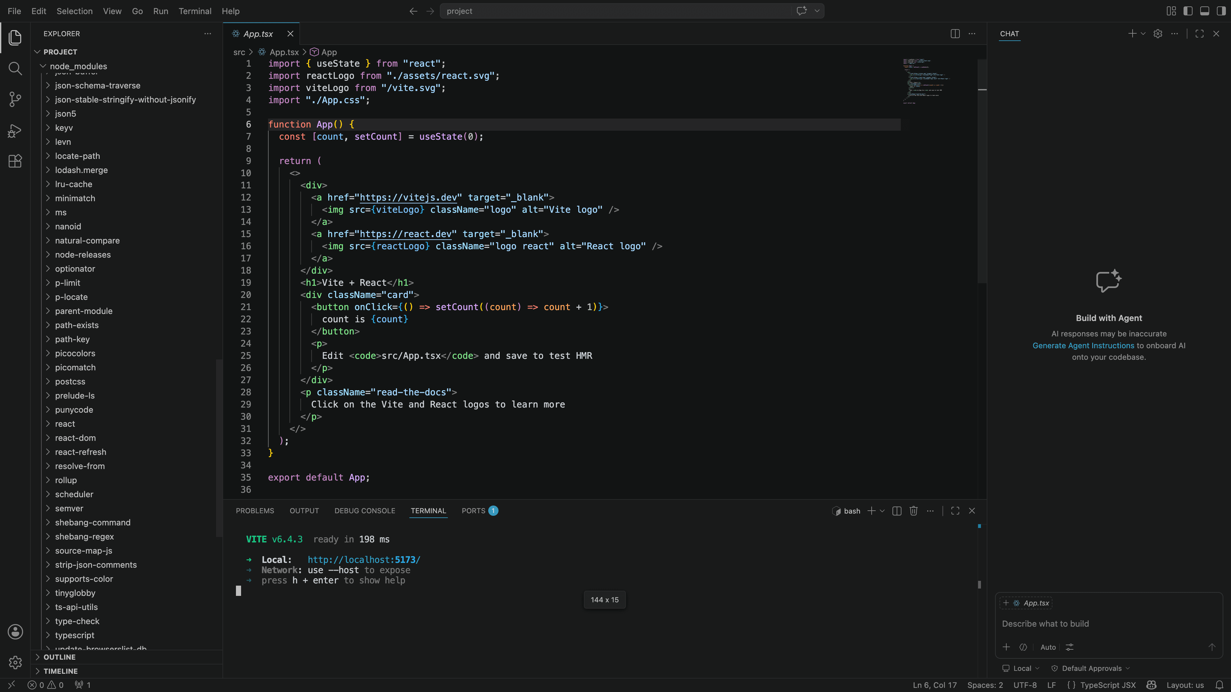Click Spaces: 2 indentation setting
1231x692 pixels.
(985, 685)
